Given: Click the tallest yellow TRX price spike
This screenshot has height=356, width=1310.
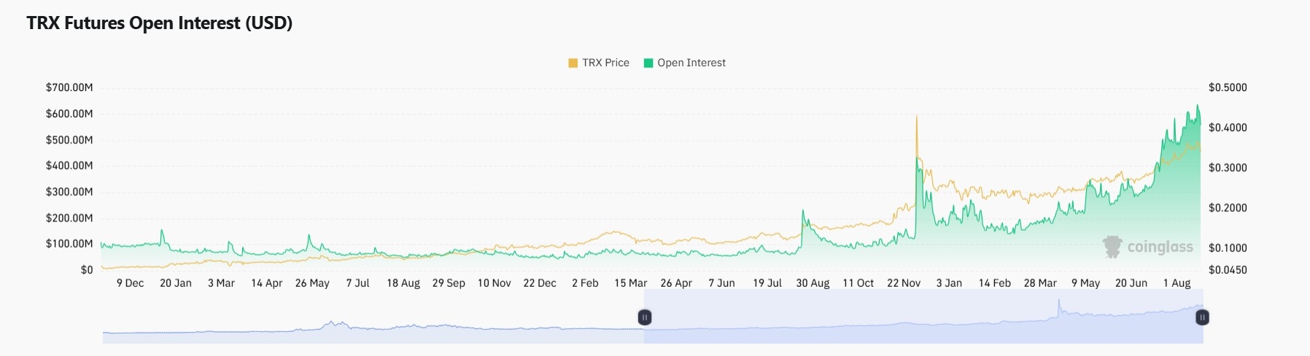Looking at the screenshot, I should (x=917, y=116).
